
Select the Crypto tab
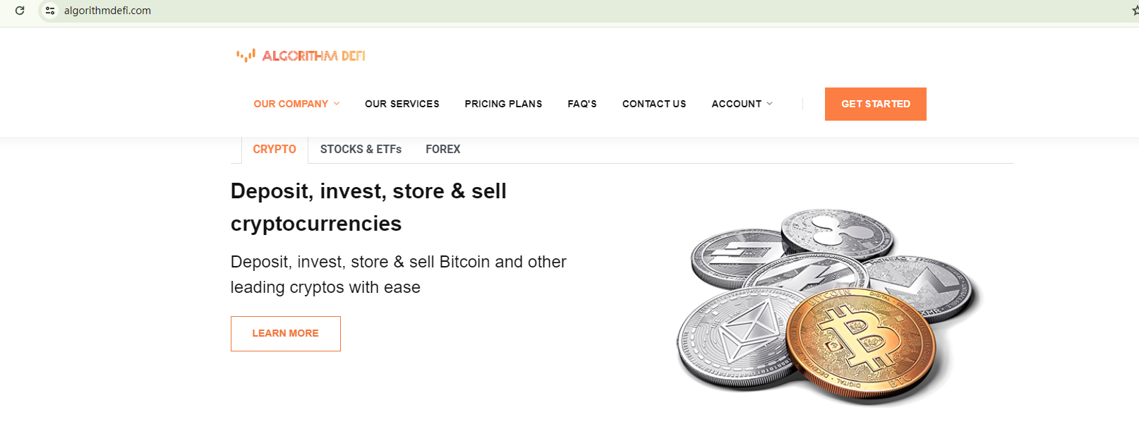275,150
